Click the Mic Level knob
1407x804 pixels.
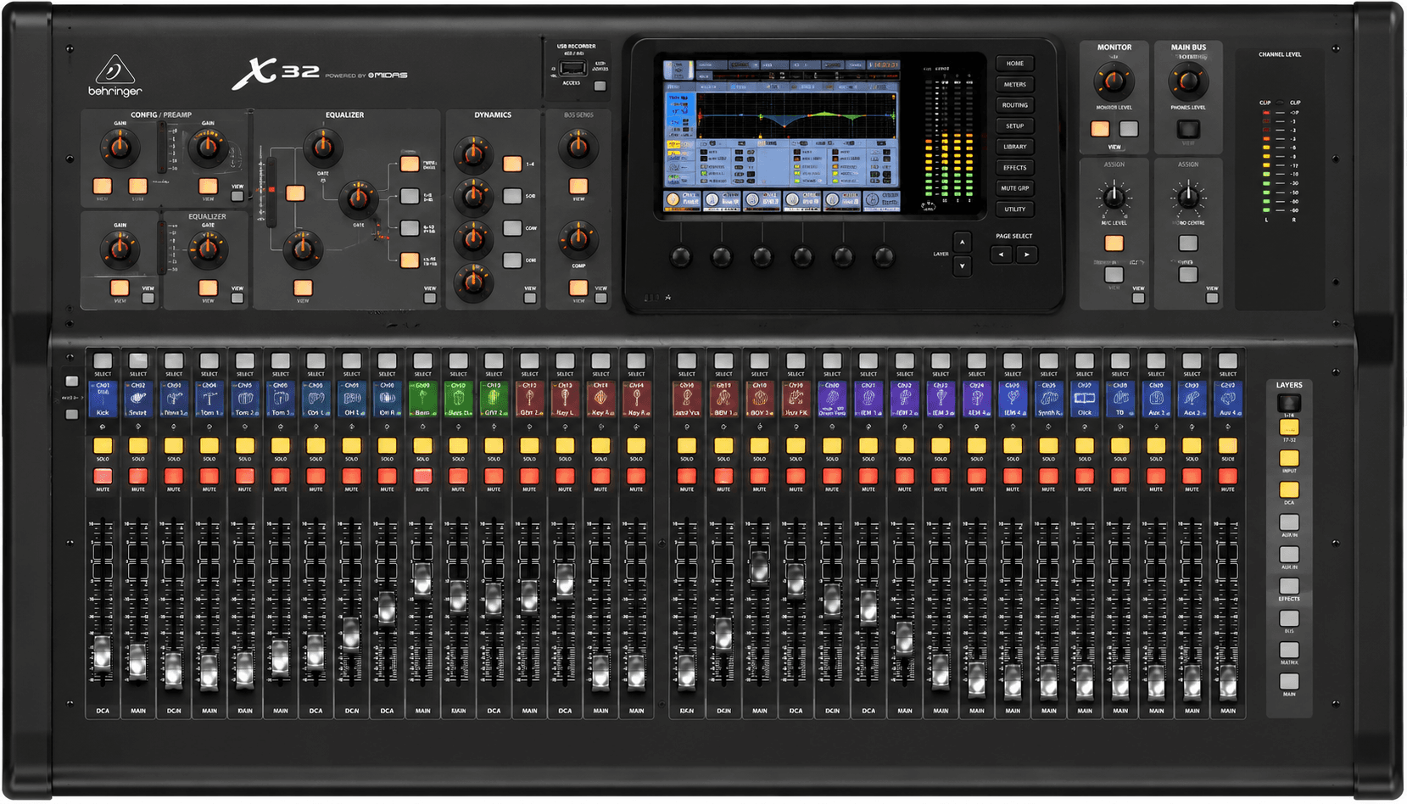pos(1114,198)
